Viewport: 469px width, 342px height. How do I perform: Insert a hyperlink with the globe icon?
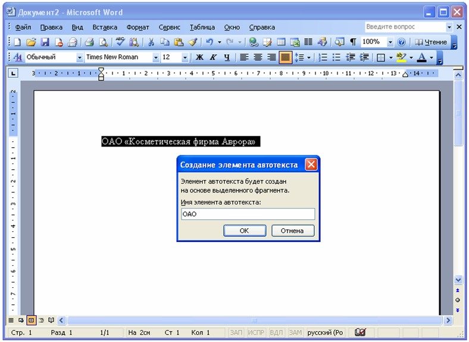254,42
